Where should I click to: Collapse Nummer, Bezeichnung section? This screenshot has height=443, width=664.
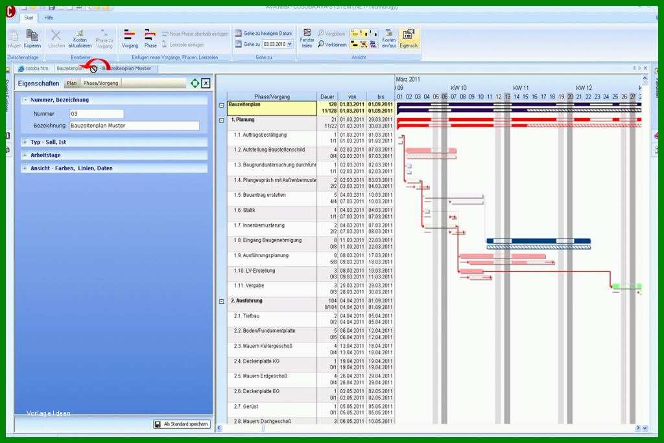tap(25, 100)
